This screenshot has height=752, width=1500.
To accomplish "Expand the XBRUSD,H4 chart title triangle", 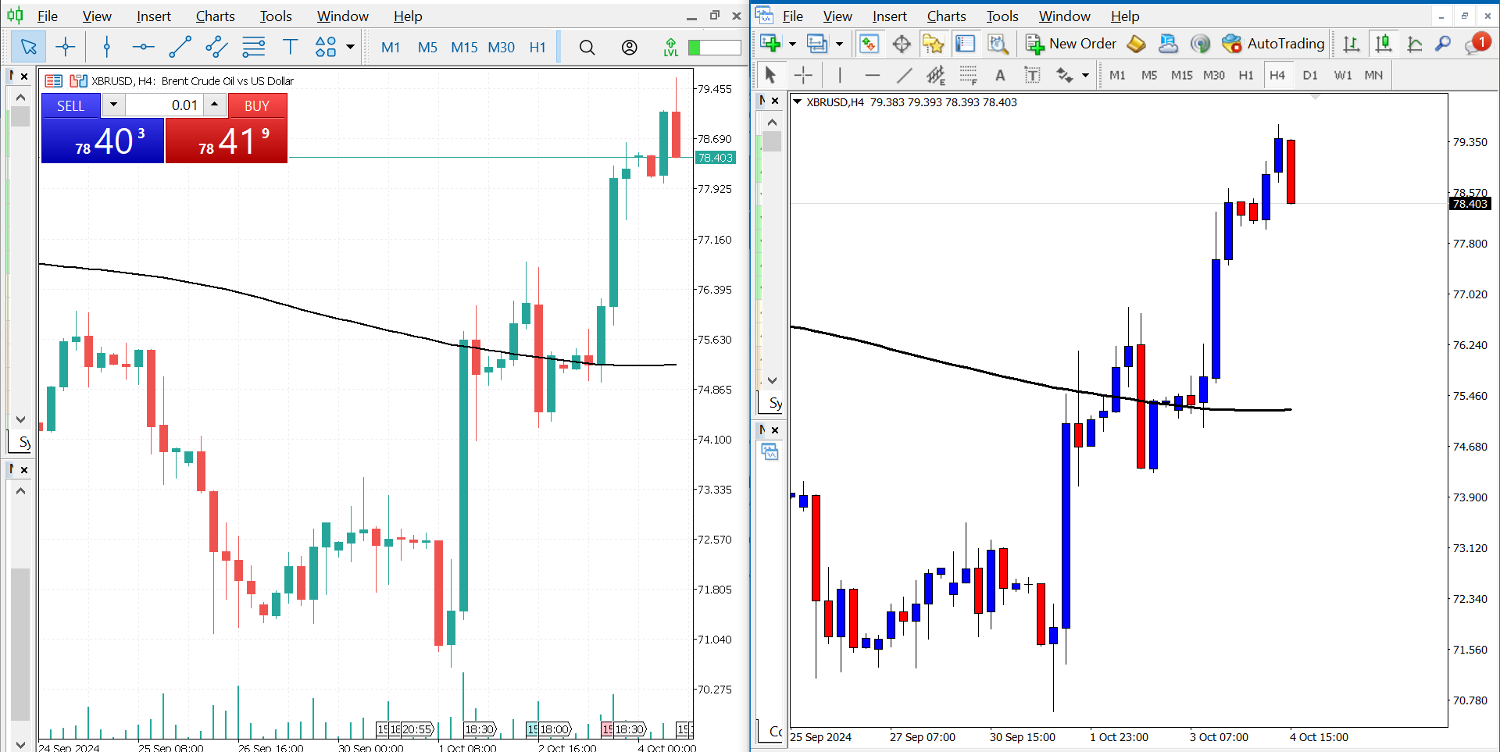I will 797,102.
